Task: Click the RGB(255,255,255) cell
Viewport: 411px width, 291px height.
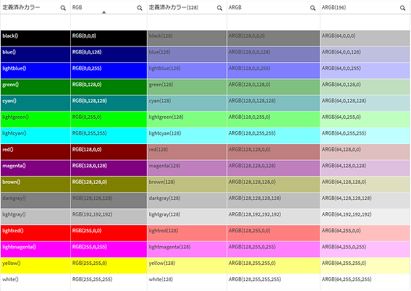Action: click(109, 282)
